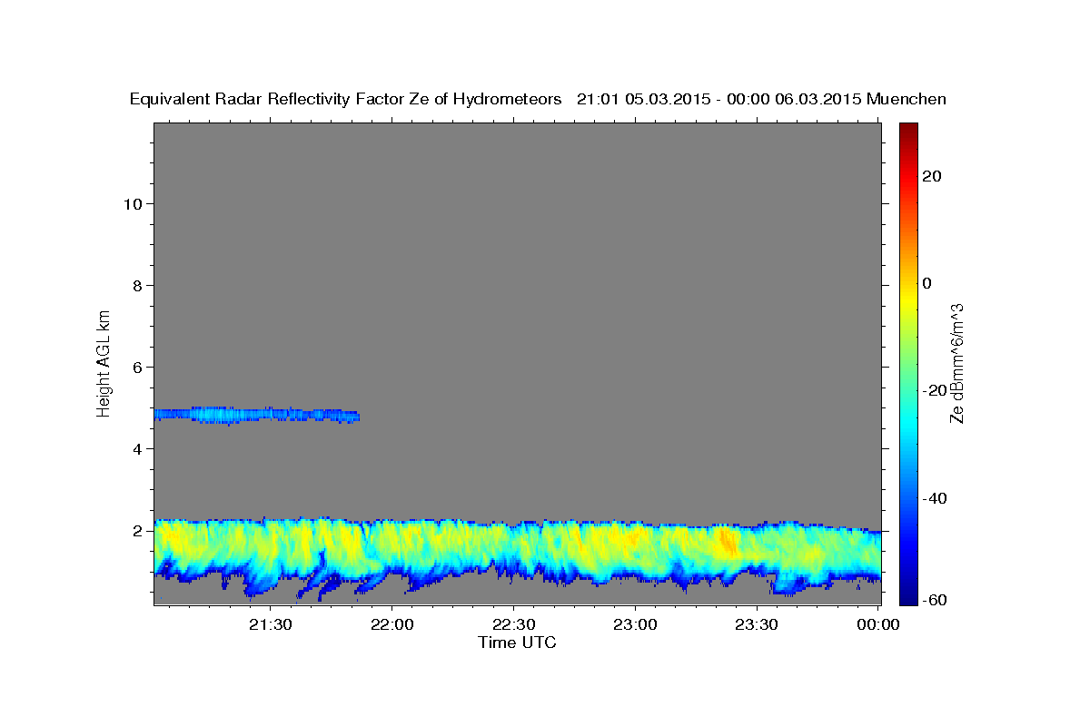
Task: Click the colorbar value 20
Action: coord(932,176)
